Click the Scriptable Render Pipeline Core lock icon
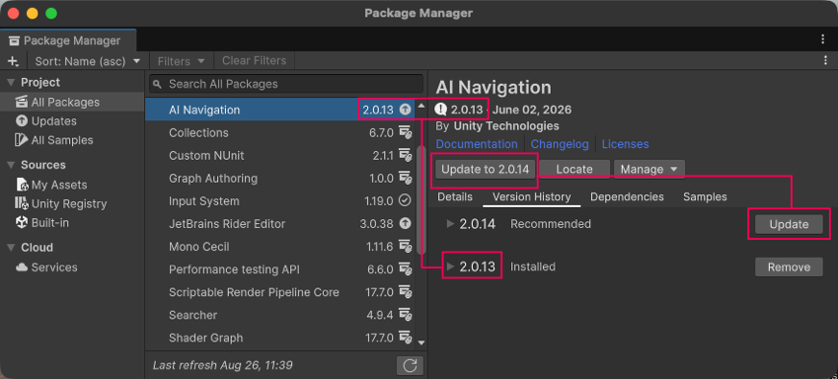Image resolution: width=838 pixels, height=379 pixels. pos(405,292)
